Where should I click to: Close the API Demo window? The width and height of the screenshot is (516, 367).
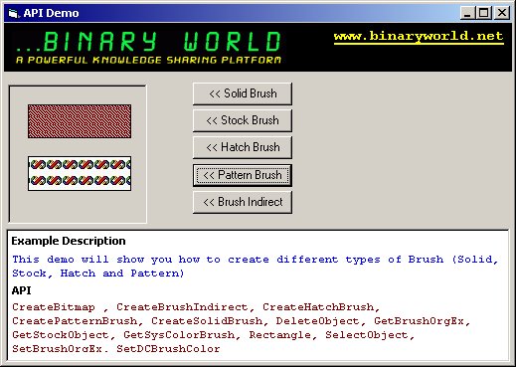(x=502, y=13)
